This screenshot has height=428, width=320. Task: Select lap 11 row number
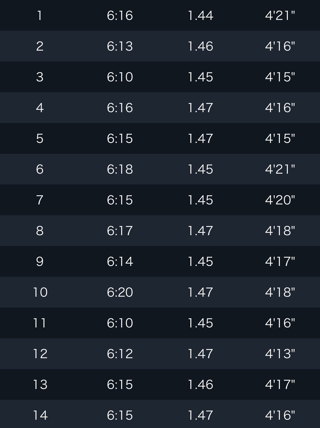[40, 323]
